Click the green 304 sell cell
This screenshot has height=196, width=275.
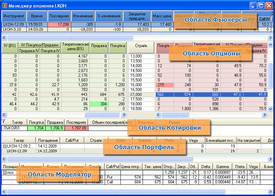99,104
